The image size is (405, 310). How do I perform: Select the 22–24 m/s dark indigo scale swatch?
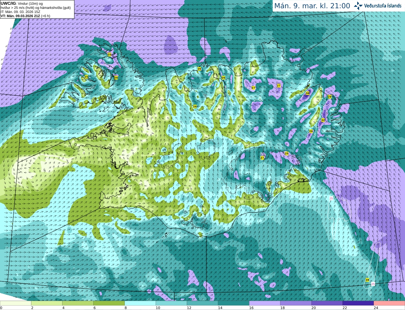pyautogui.click(x=358, y=303)
